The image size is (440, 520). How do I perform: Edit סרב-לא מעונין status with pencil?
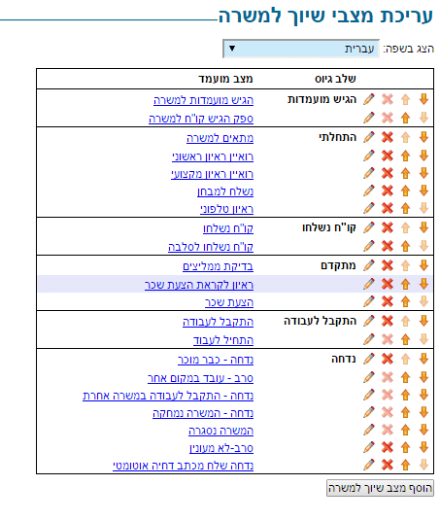tap(369, 447)
